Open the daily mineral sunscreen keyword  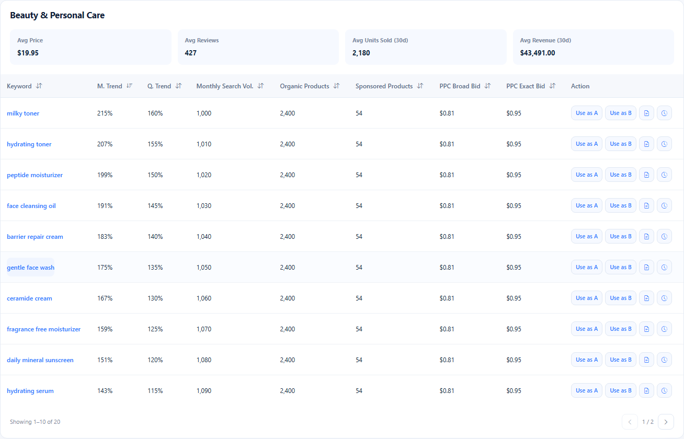click(x=40, y=360)
